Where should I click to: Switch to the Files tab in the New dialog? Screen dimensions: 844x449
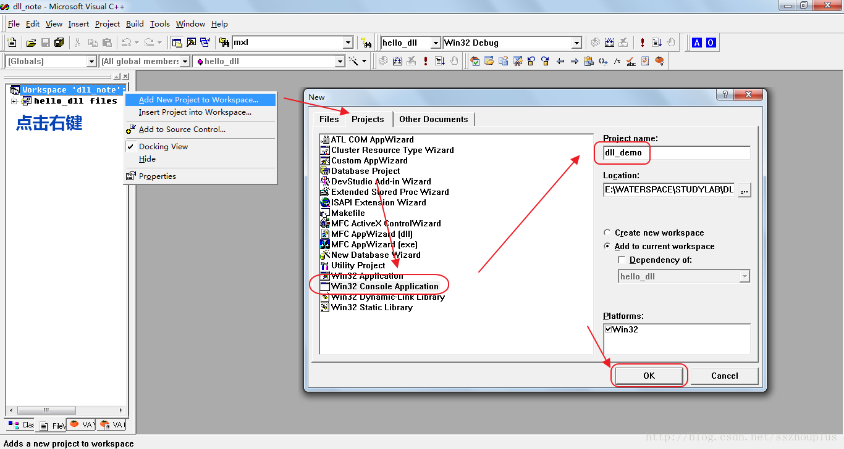click(x=329, y=119)
